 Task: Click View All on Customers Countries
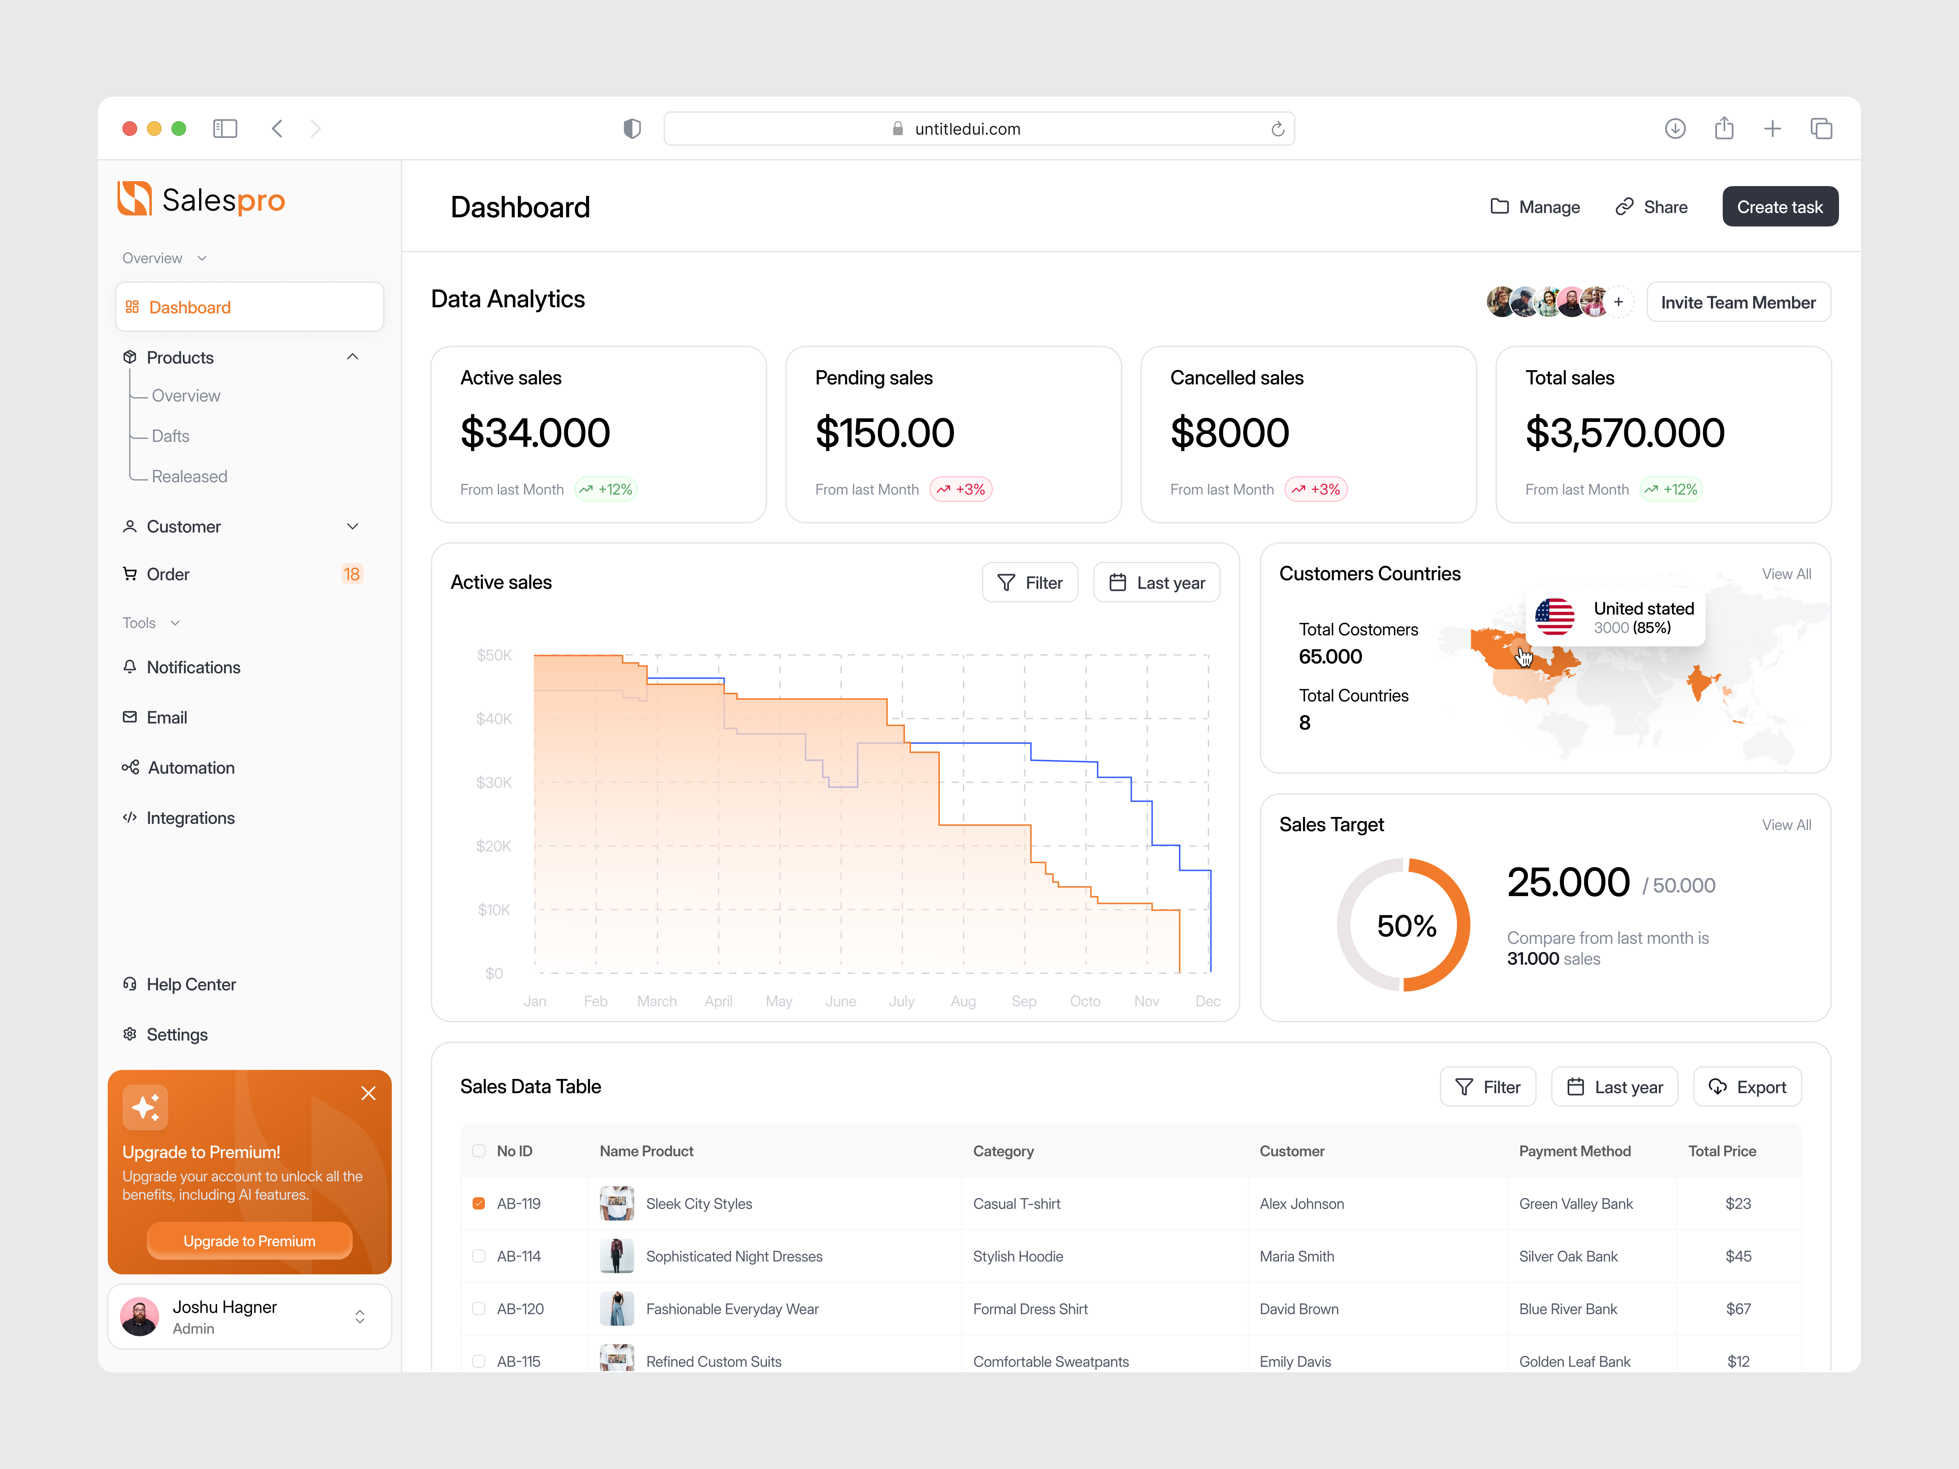tap(1786, 574)
